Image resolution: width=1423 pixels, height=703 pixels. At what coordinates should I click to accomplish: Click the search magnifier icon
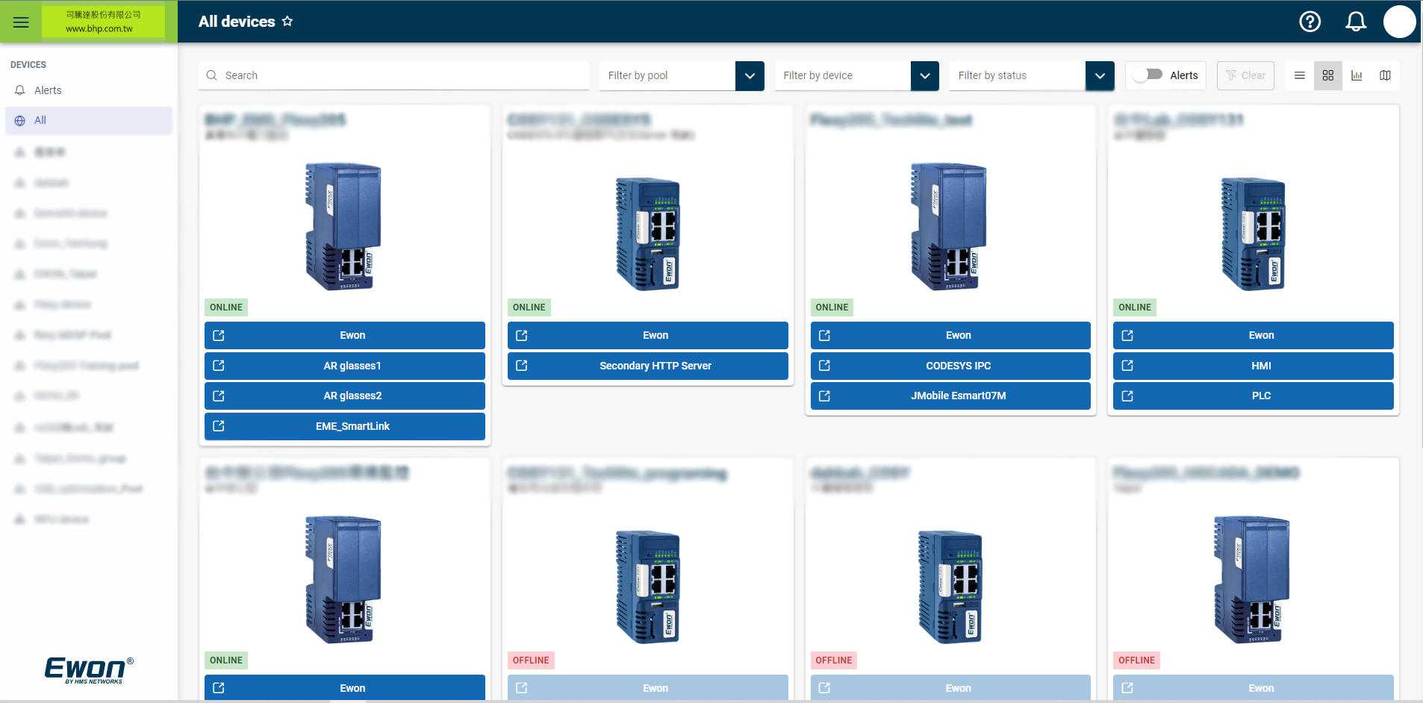pyautogui.click(x=212, y=75)
